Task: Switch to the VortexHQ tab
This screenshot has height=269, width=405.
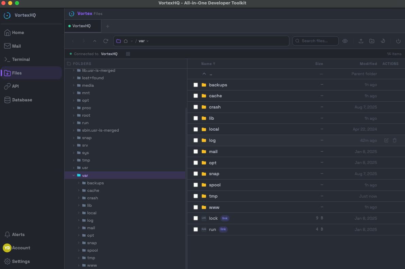Action: tap(83, 26)
